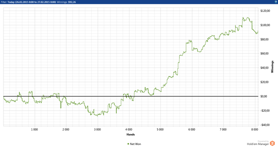This screenshot has width=278, height=147.
Task: Click the 2 000 hands axis label
Action: [66, 130]
